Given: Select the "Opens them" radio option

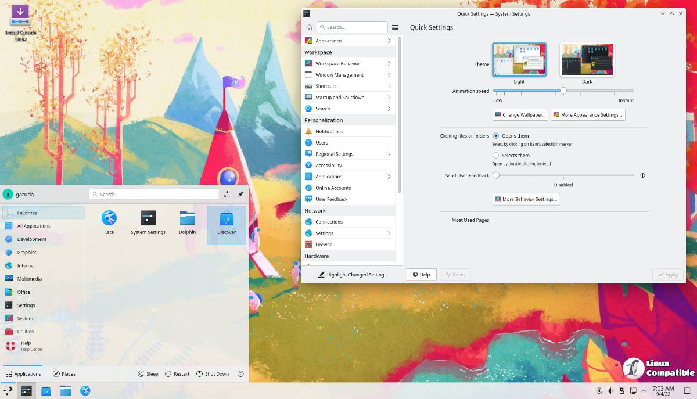Looking at the screenshot, I should point(496,136).
